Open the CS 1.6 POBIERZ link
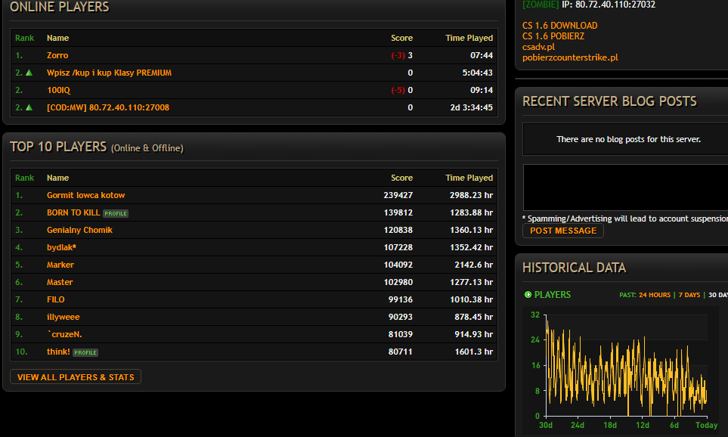Viewport: 728px width, 437px height. tap(553, 36)
